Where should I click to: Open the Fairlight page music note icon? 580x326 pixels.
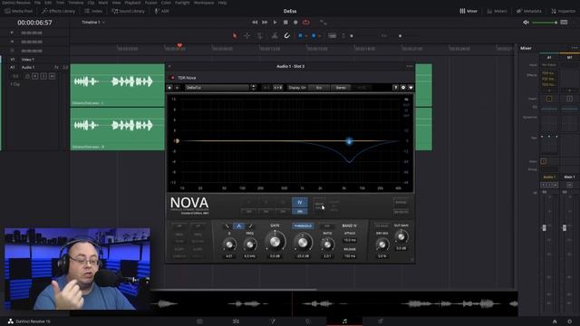[344, 321]
